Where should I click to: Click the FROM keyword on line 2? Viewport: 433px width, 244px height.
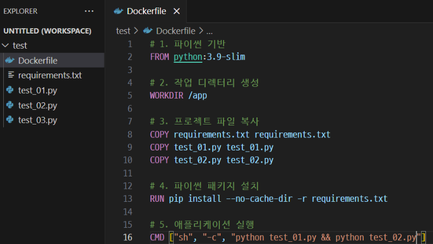click(x=159, y=57)
